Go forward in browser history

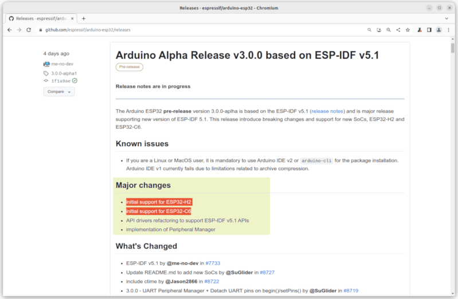click(x=19, y=30)
